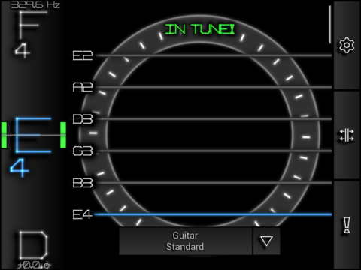
Task: Tap the pitch pipe arrows icon
Action: point(347,135)
